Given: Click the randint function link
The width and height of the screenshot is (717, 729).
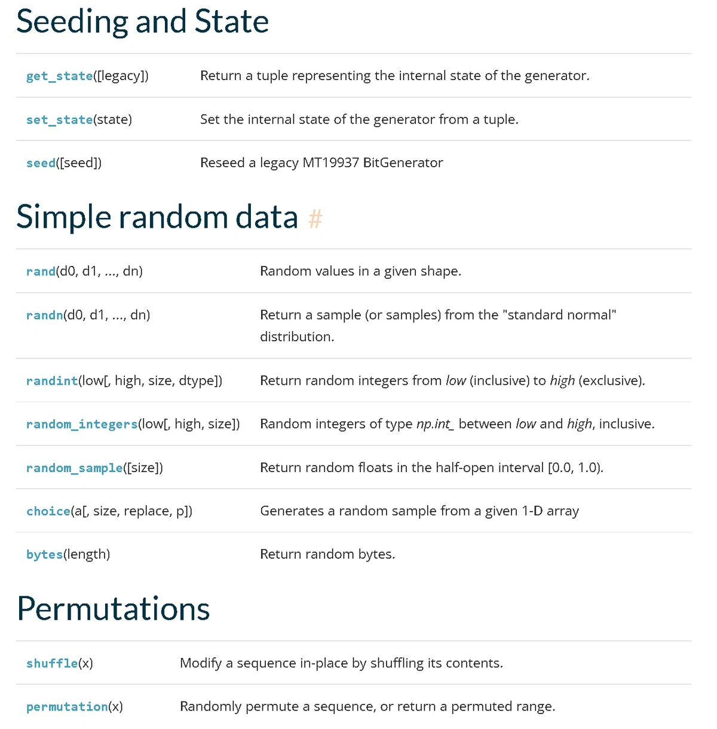Looking at the screenshot, I should click(x=52, y=381).
